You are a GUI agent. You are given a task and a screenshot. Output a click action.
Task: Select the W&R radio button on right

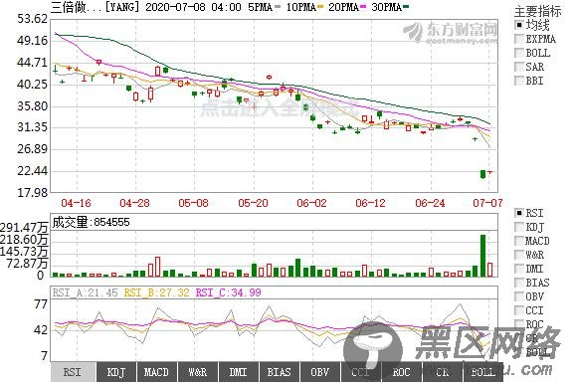[x=518, y=255]
